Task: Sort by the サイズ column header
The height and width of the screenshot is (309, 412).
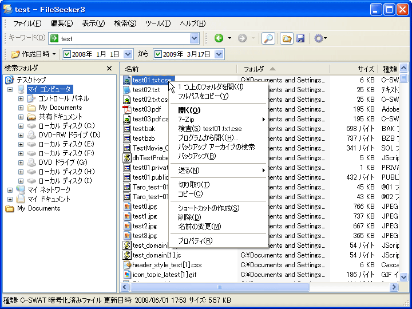Action: point(354,69)
